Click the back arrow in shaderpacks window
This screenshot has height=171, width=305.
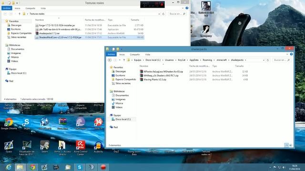[x=110, y=60]
